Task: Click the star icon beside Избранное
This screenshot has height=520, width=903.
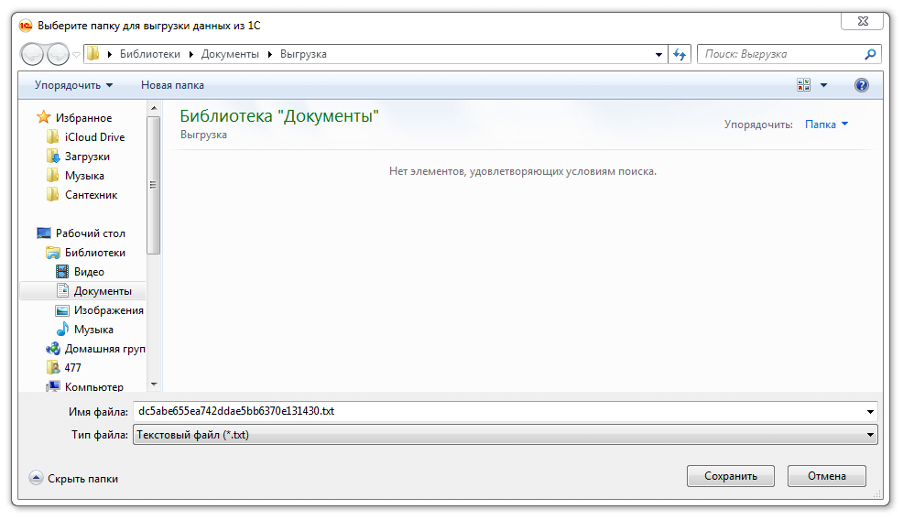Action: tap(44, 117)
